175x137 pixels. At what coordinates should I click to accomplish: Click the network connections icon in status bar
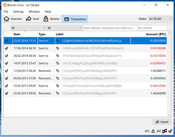(165, 131)
